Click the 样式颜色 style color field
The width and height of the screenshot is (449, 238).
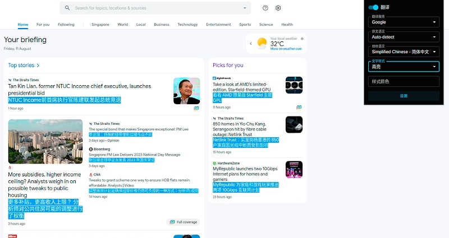(404, 81)
